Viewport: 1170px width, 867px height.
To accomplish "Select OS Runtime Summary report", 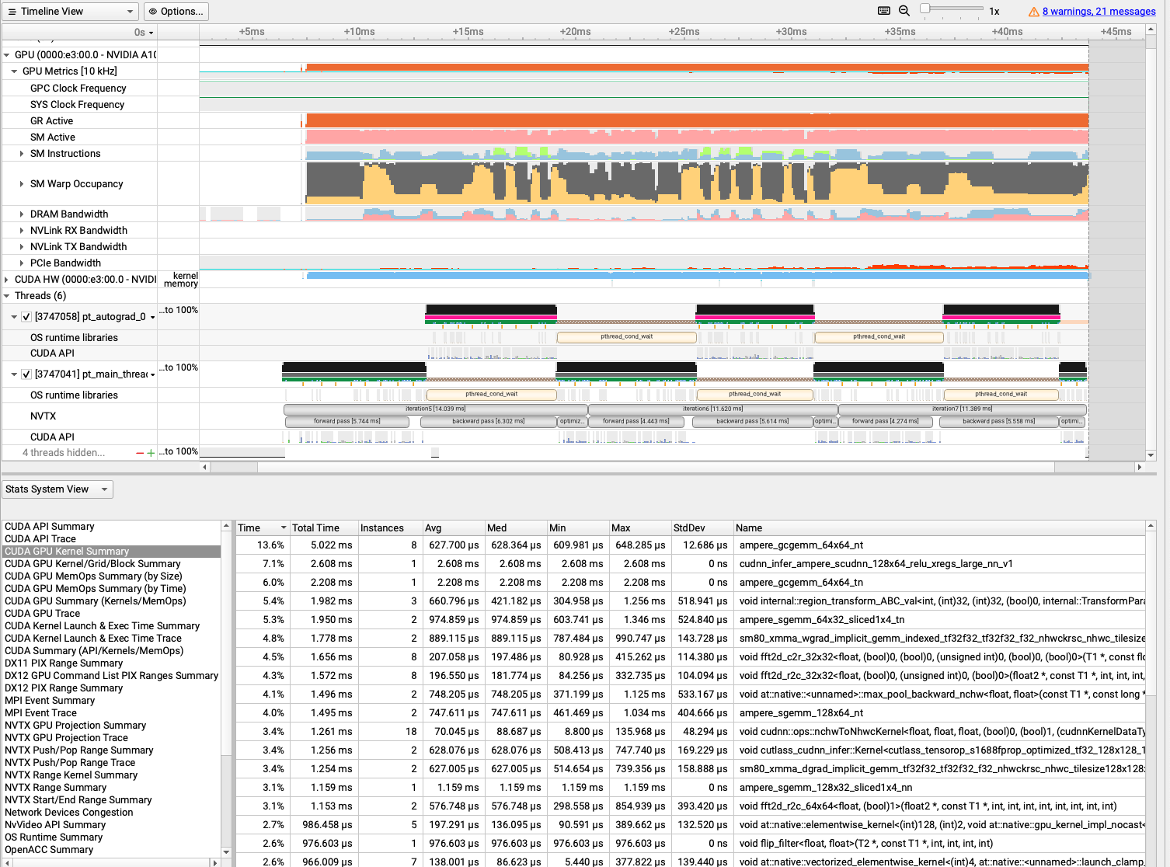I will tap(54, 837).
